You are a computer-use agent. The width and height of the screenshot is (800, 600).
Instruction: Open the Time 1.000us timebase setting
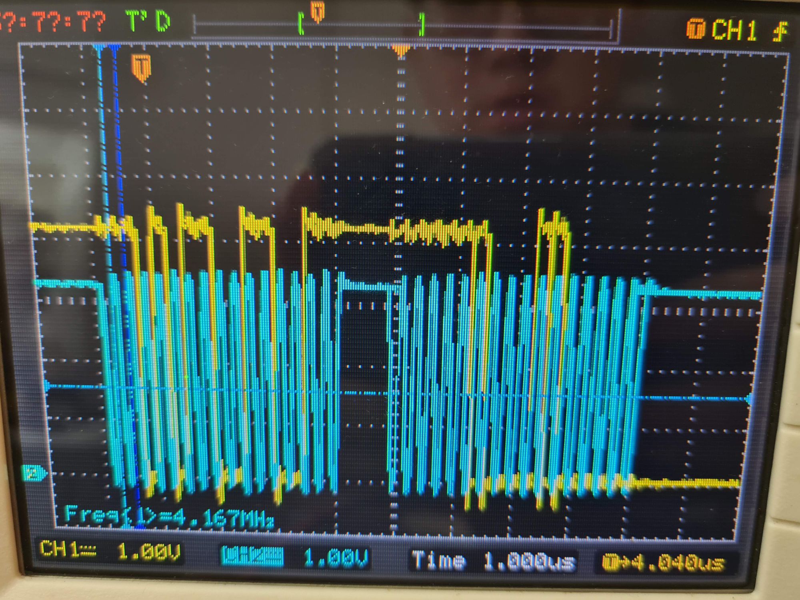(x=493, y=560)
